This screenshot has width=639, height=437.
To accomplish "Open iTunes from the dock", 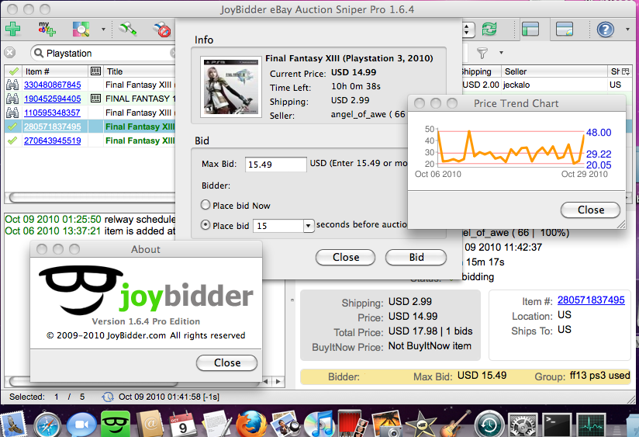I will coord(318,425).
